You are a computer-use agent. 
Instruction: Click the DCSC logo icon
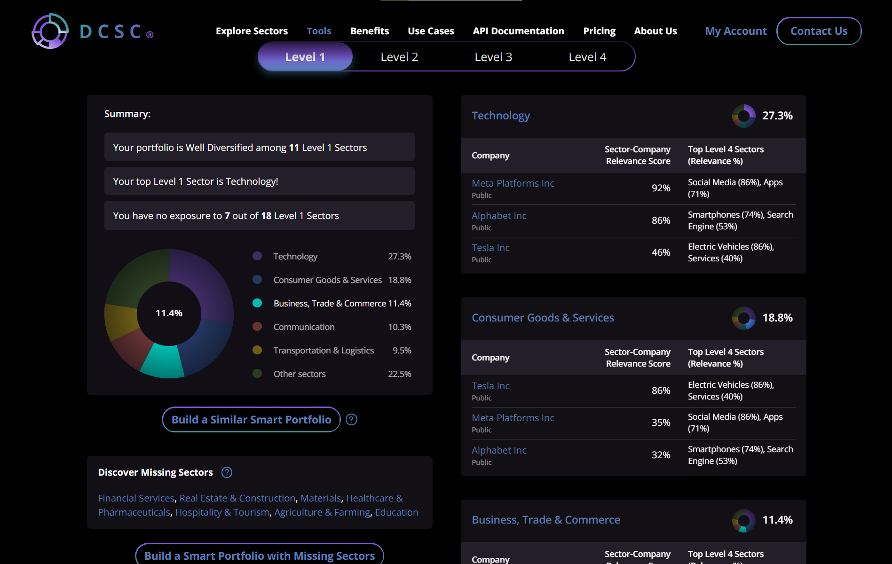tap(50, 31)
